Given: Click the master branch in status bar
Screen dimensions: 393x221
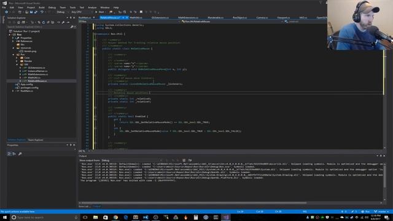Looking at the screenshot, I should pyautogui.click(x=381, y=211).
